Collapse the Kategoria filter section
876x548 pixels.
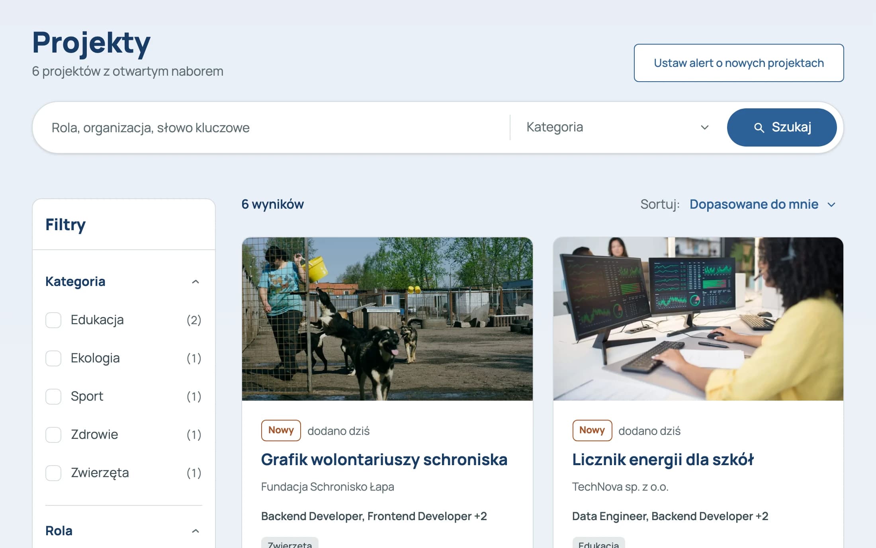click(x=195, y=282)
